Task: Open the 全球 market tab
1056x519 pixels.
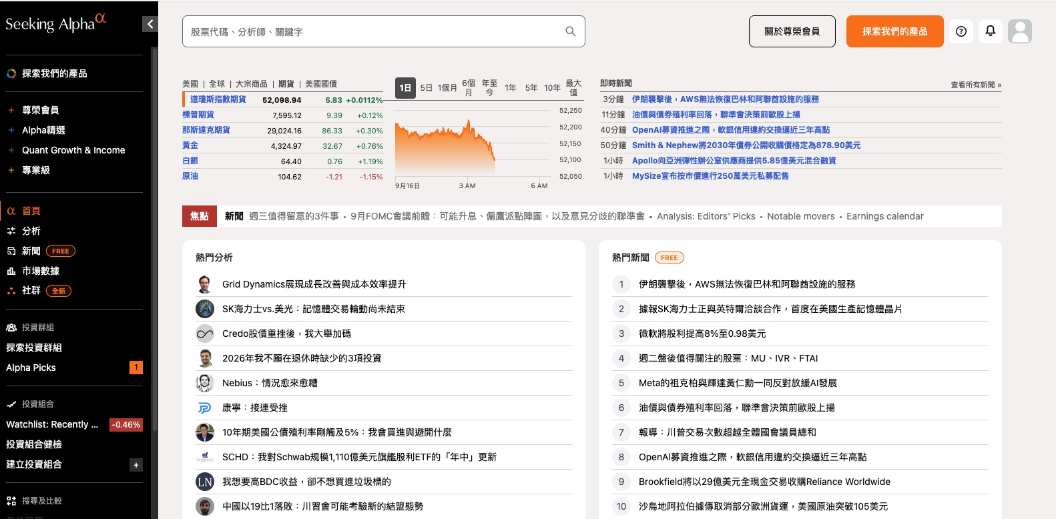Action: click(x=217, y=84)
